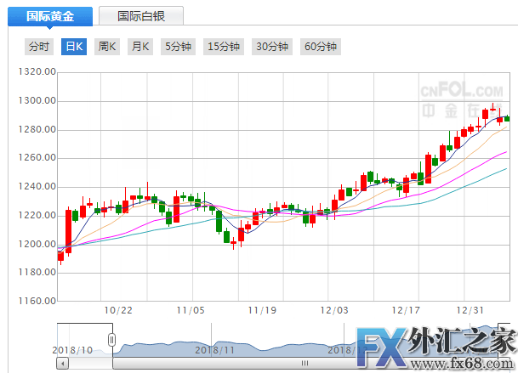Click the 2018/11 area in navigator timeline
Viewport: 518px width, 373px height.
[214, 348]
